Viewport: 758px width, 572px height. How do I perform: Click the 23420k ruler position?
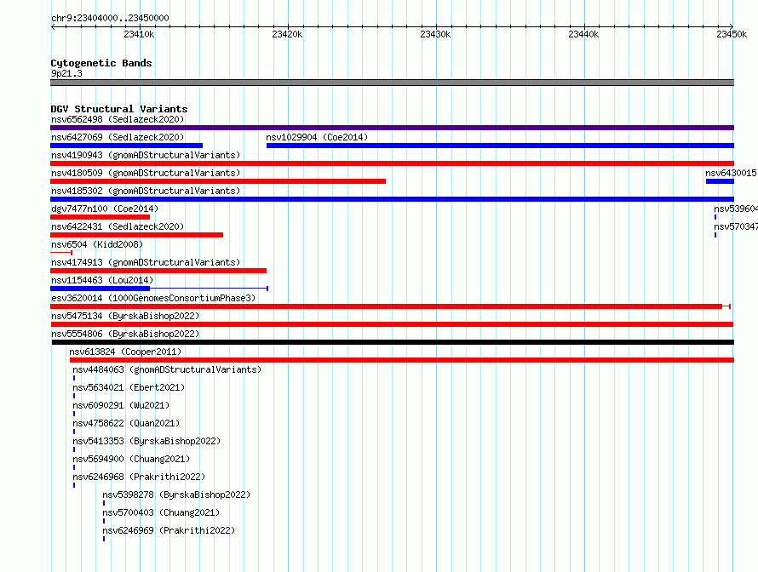pos(287,34)
